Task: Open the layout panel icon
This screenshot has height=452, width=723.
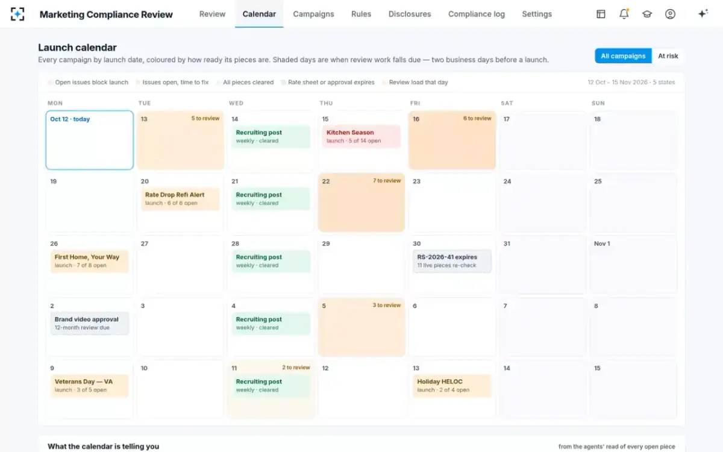Action: [x=601, y=14]
